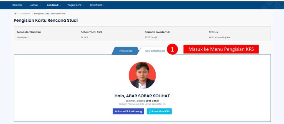Viewport: 284px width, 124px height.
Task: Click the red circled number 1 marker
Action: [172, 50]
